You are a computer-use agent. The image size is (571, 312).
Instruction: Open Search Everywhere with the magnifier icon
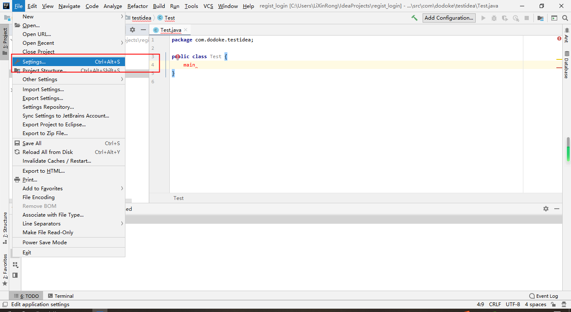coord(565,18)
